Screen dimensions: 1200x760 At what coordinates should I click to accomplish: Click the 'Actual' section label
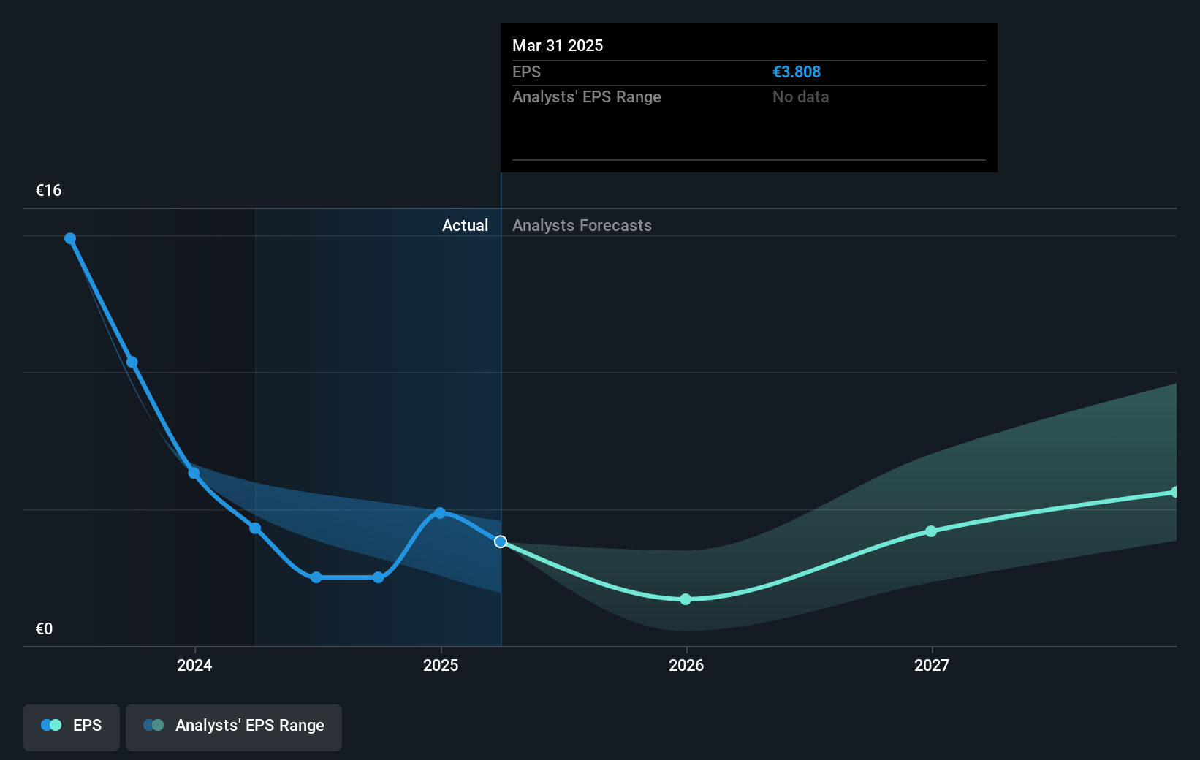pos(465,225)
